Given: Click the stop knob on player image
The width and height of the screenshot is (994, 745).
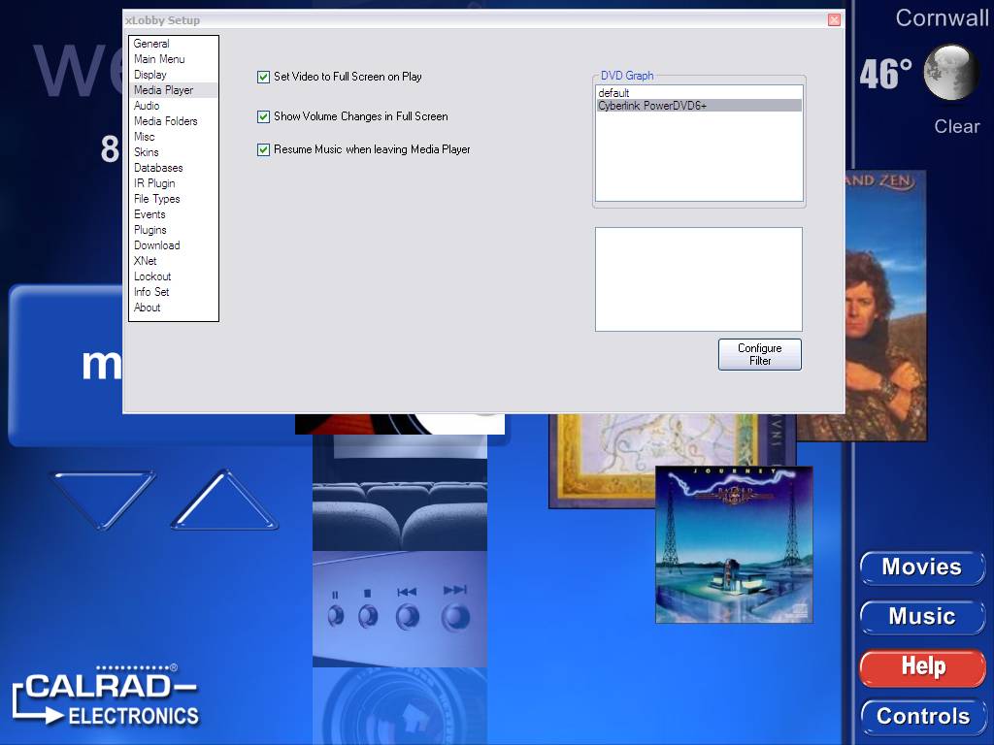Looking at the screenshot, I should click(x=368, y=615).
